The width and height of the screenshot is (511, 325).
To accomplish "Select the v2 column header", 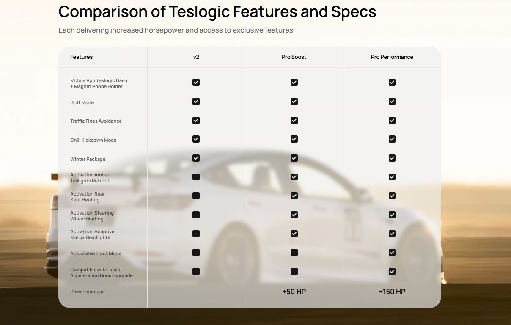I will (x=196, y=57).
